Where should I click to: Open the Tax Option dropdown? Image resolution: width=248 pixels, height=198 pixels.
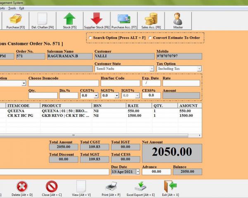tap(199, 69)
